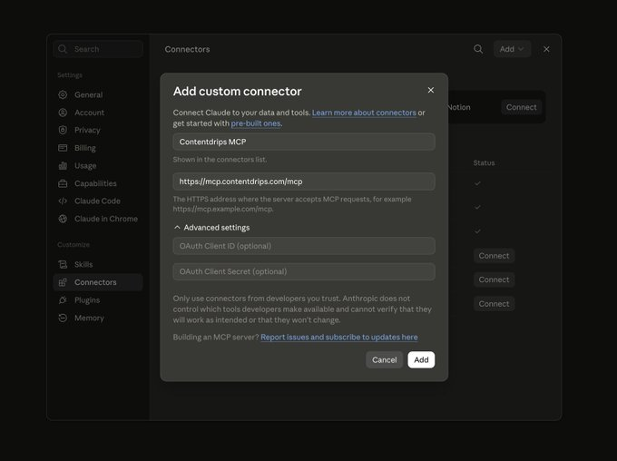The image size is (617, 461).
Task: Click the Status column header
Action: coord(484,163)
